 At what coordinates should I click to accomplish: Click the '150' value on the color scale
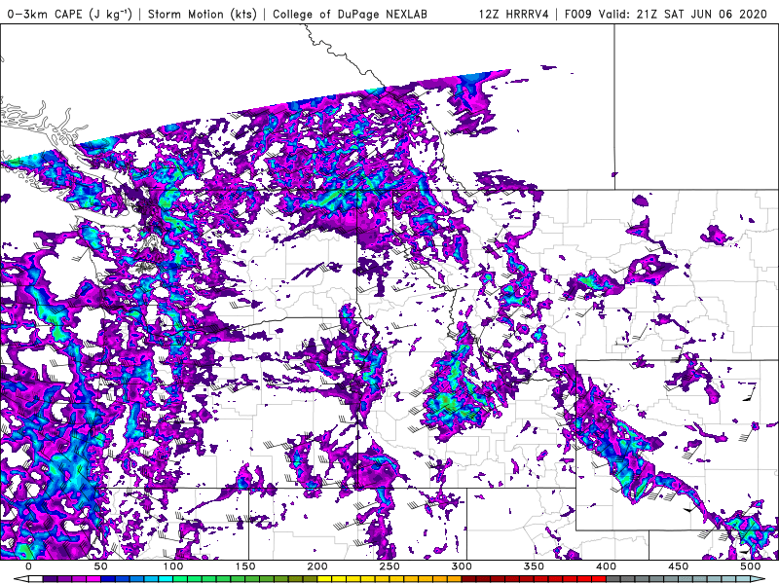tap(245, 566)
